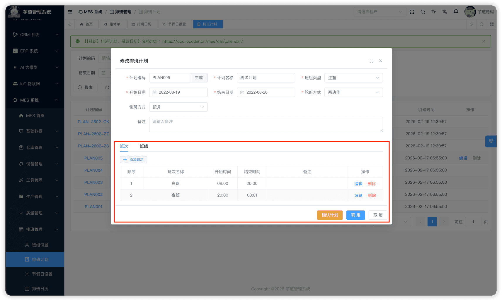Click 编辑 for the 白班 shift row
This screenshot has height=301, width=502.
[x=358, y=184]
